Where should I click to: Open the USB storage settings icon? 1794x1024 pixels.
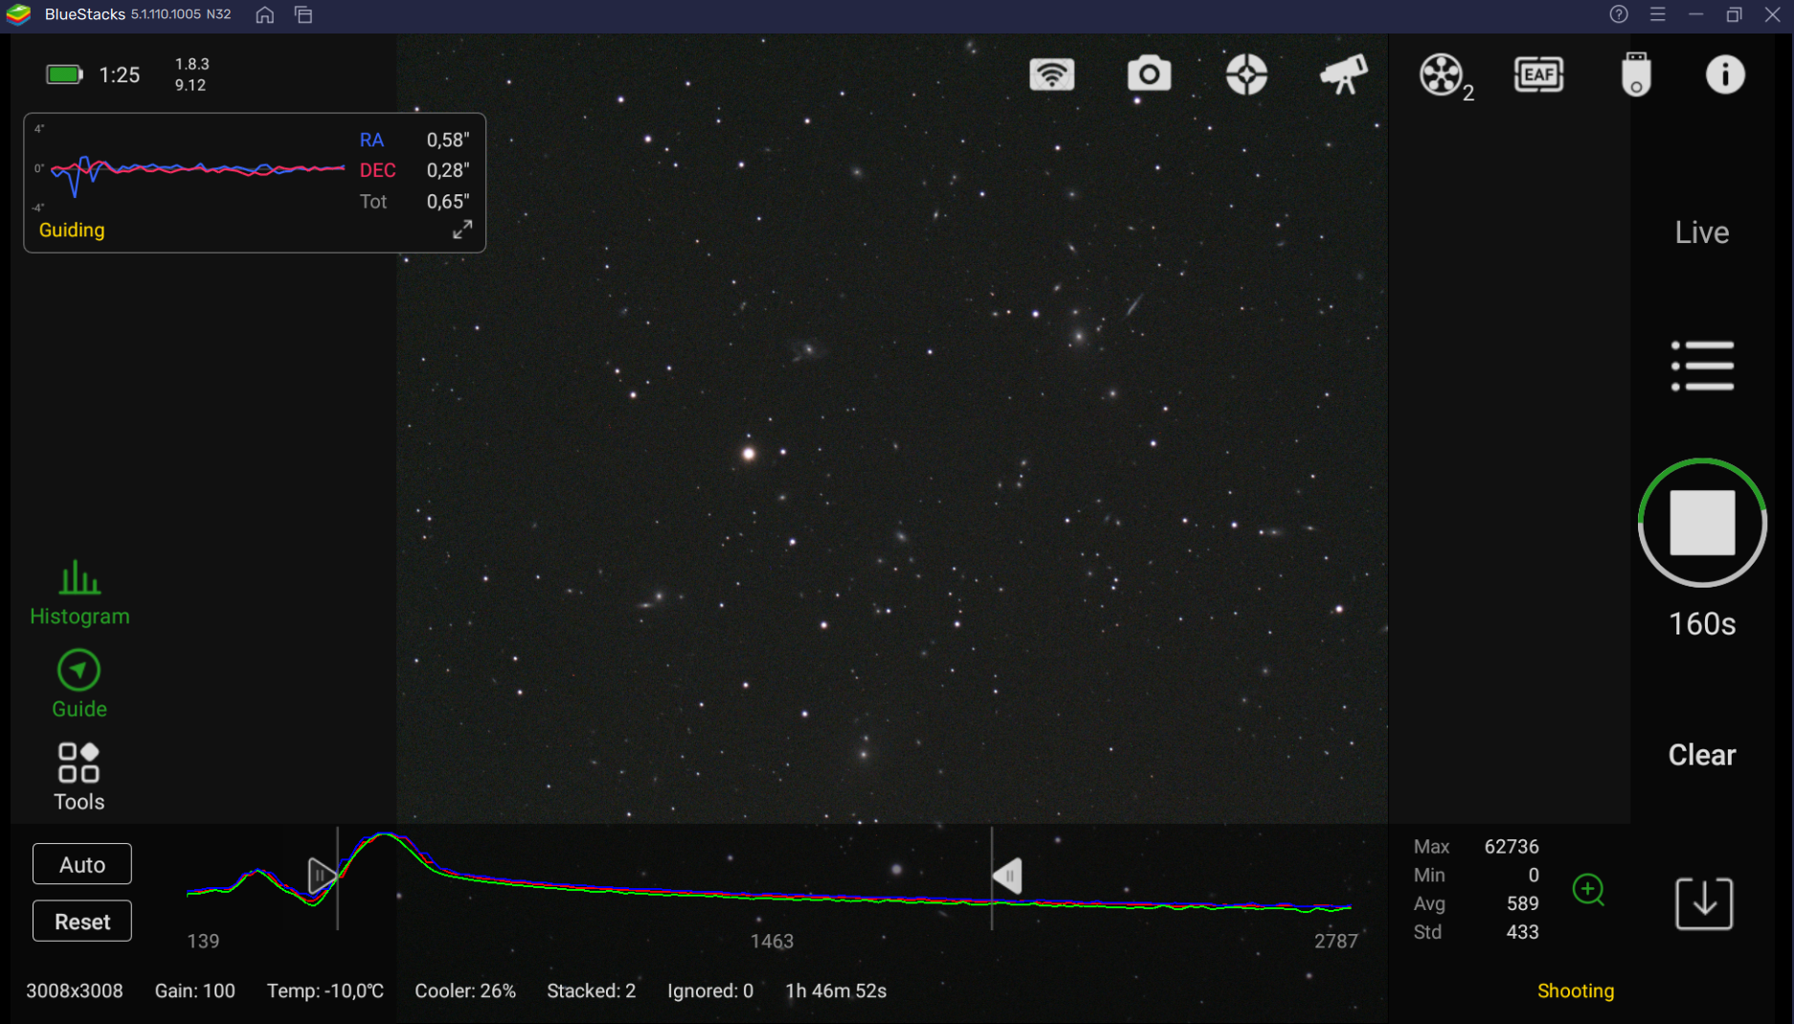point(1636,75)
